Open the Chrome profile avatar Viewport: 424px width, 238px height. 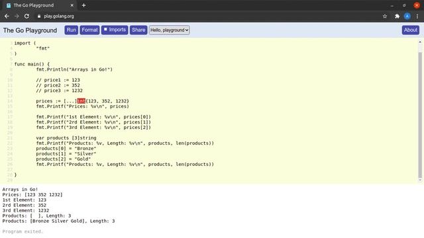click(x=407, y=16)
